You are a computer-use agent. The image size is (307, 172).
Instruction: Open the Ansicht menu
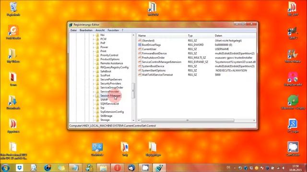tap(100, 30)
